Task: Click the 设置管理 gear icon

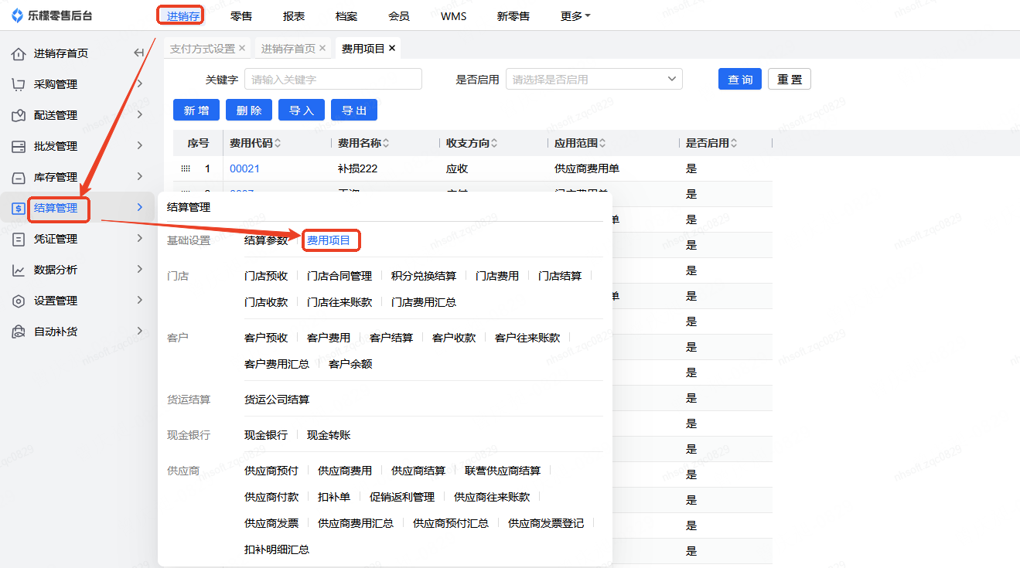Action: (x=19, y=301)
